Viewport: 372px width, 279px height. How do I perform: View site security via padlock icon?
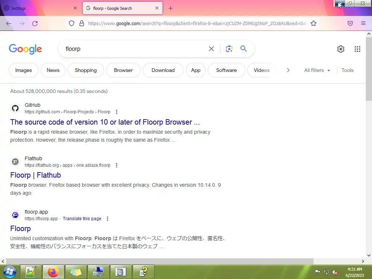[82, 23]
